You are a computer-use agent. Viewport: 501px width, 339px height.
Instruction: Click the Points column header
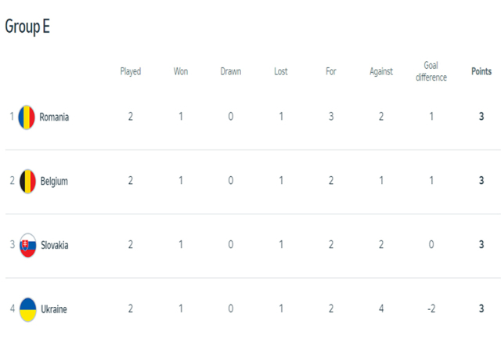pyautogui.click(x=481, y=71)
